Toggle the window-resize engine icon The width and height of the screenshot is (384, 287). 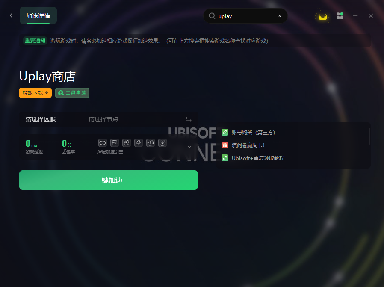[115, 143]
